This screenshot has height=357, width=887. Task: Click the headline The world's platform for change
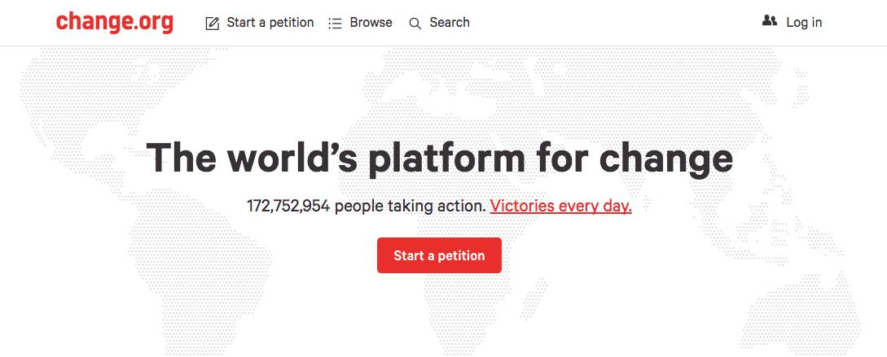(x=440, y=158)
